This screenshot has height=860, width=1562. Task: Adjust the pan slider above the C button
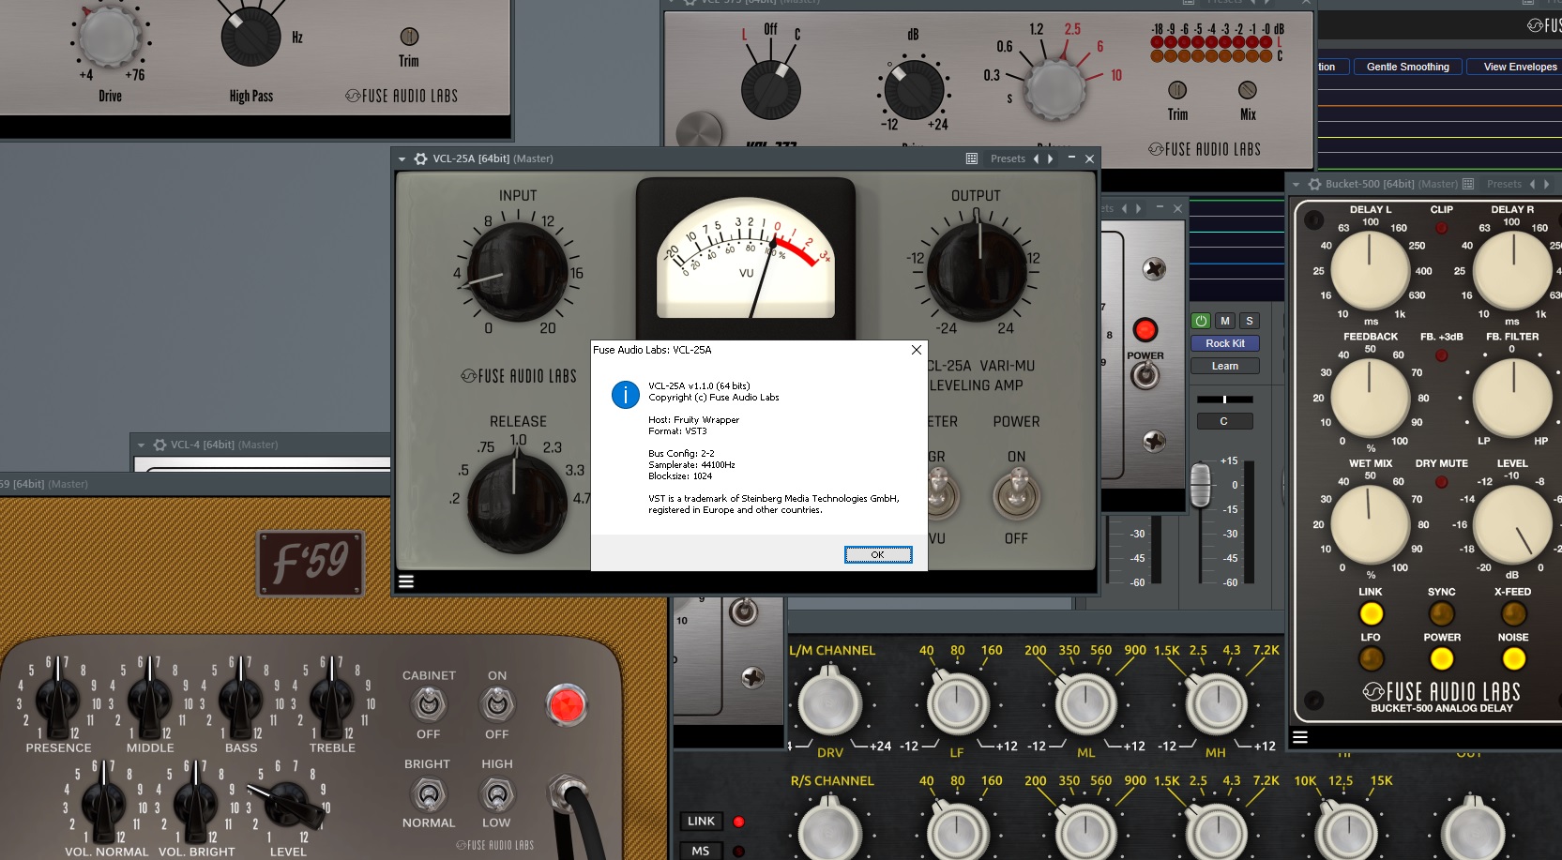1224,398
